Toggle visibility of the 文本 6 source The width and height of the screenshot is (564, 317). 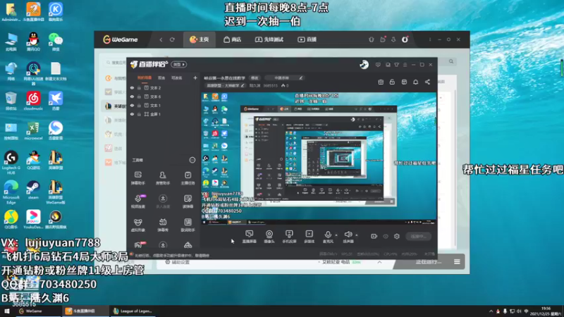point(132,97)
